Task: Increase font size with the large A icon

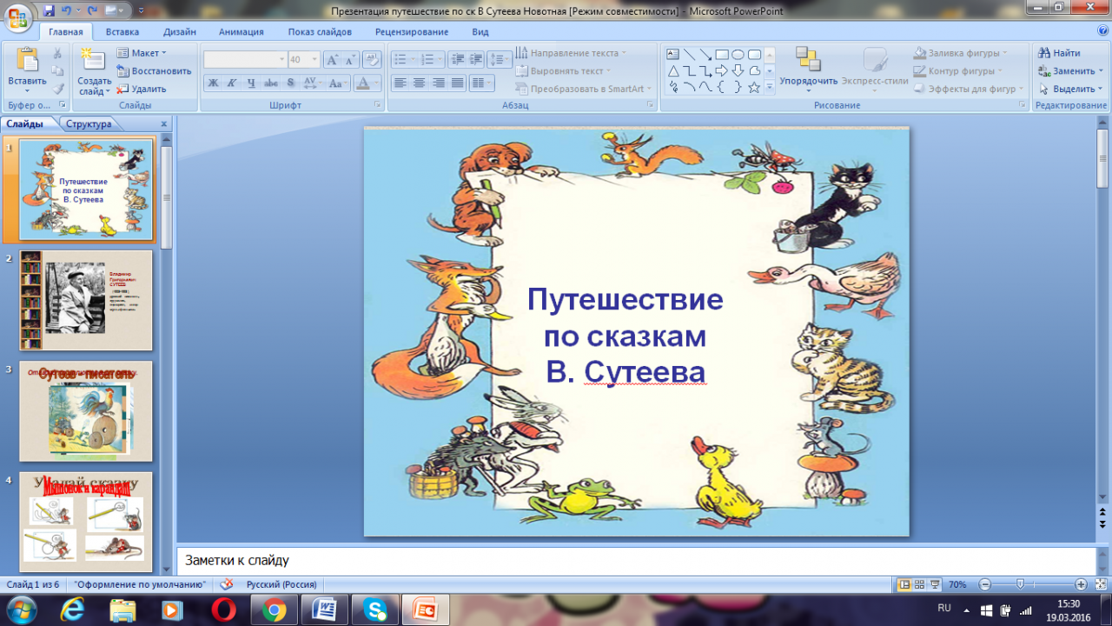Action: click(332, 60)
